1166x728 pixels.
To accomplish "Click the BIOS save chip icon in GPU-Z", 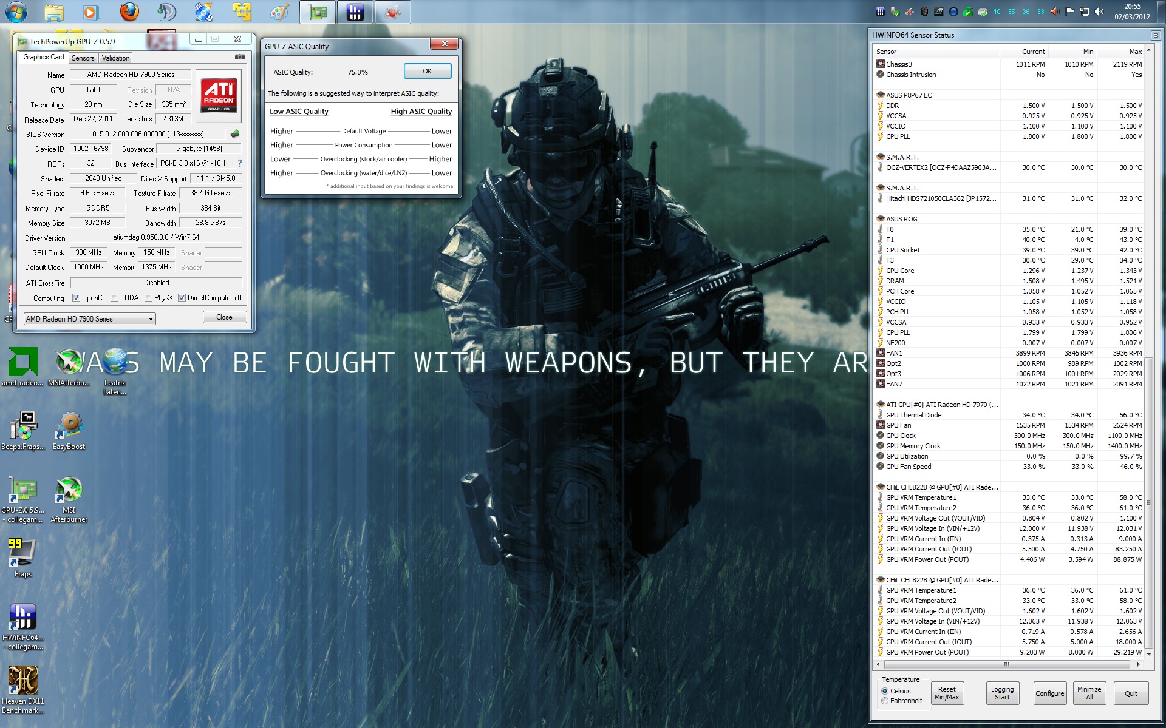I will pos(235,134).
